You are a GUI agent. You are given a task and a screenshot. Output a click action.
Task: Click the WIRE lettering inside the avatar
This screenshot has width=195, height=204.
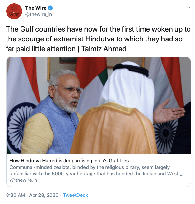14,15
